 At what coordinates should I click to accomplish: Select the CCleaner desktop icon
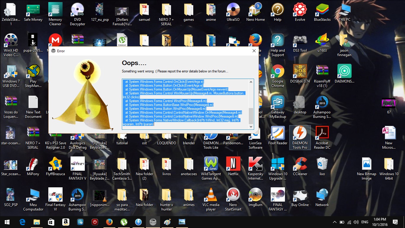(300, 167)
